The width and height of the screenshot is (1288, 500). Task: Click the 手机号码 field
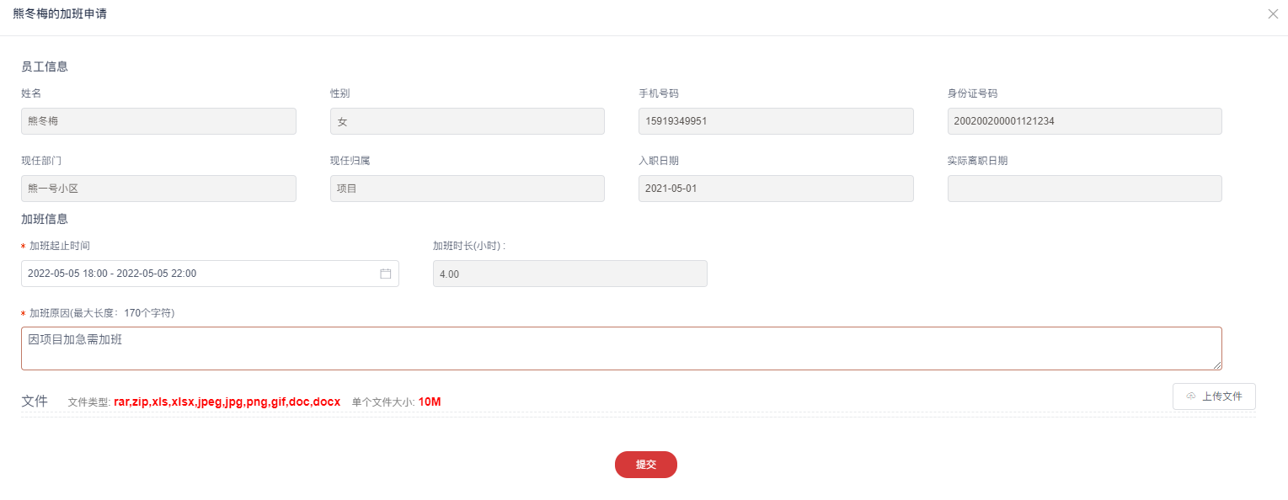[x=776, y=121]
